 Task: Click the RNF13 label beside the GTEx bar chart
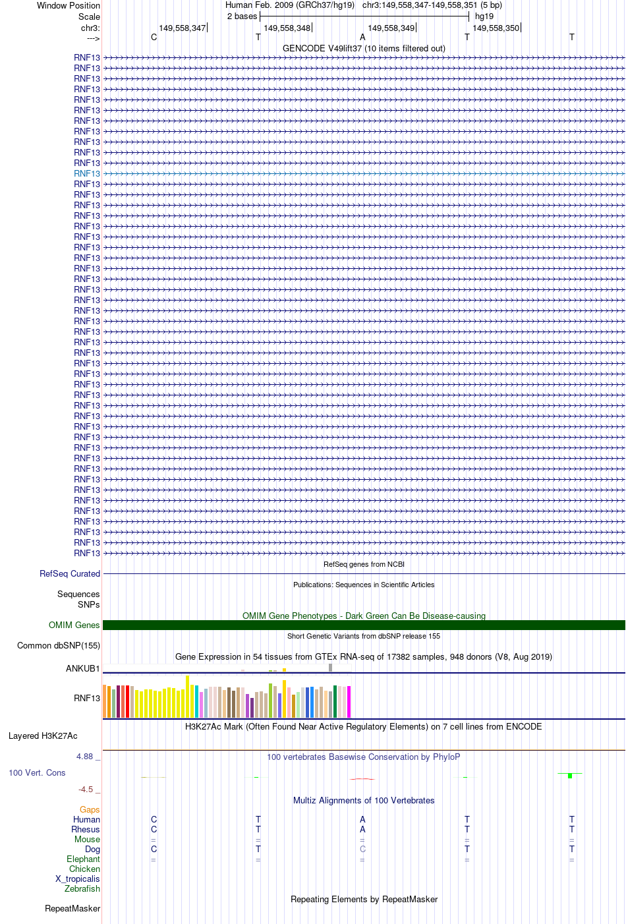[x=87, y=698]
